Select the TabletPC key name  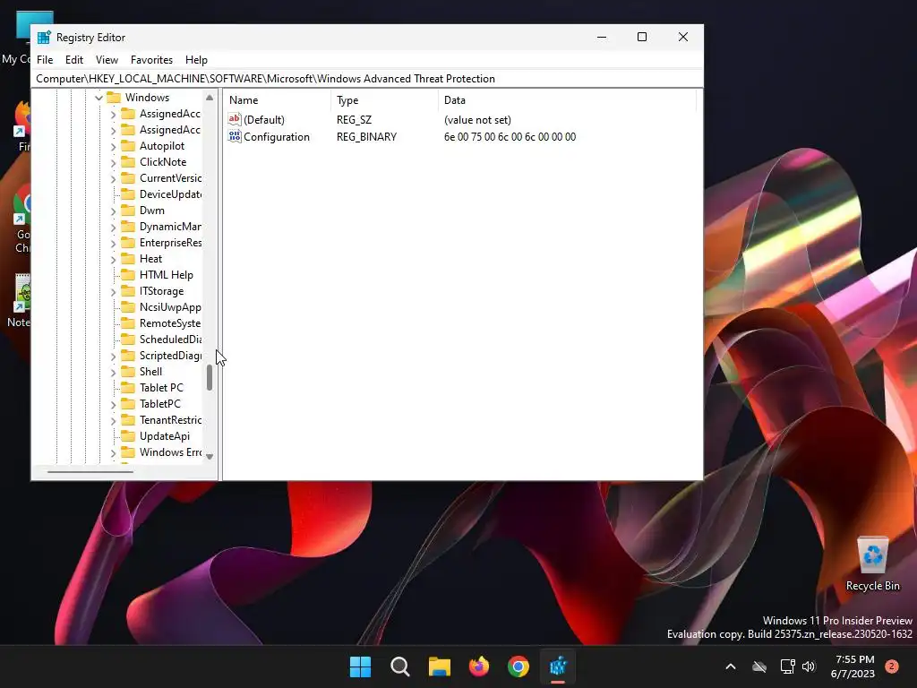coord(160,404)
